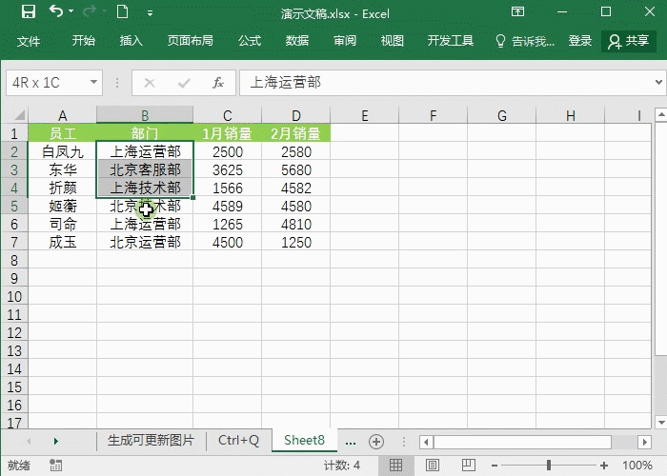The height and width of the screenshot is (476, 667).
Task: Open the Undo history dropdown arrow
Action: point(71,11)
